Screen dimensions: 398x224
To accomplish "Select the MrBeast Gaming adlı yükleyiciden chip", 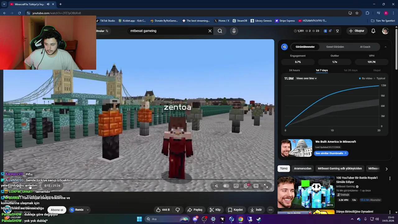I will pyautogui.click(x=340, y=169).
